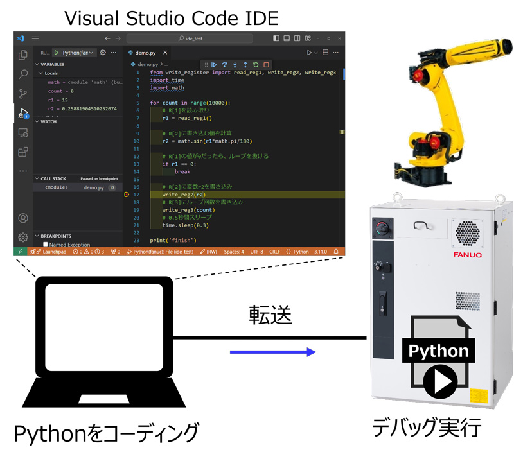Restart the debug session
The height and width of the screenshot is (459, 514).
tap(256, 65)
